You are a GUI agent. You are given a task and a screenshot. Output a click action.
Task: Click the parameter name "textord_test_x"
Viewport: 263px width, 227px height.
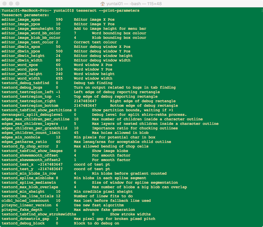click(17, 165)
